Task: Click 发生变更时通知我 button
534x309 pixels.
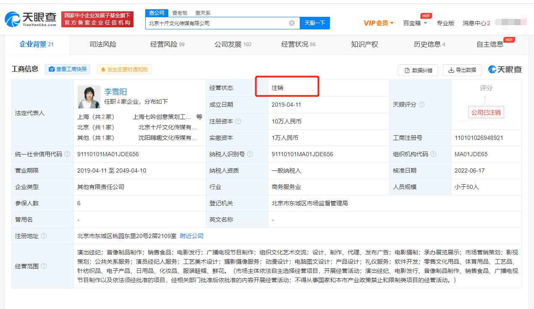Action: [124, 69]
